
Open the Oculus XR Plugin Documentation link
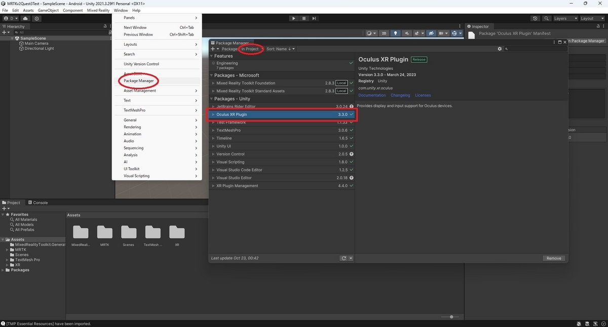372,95
